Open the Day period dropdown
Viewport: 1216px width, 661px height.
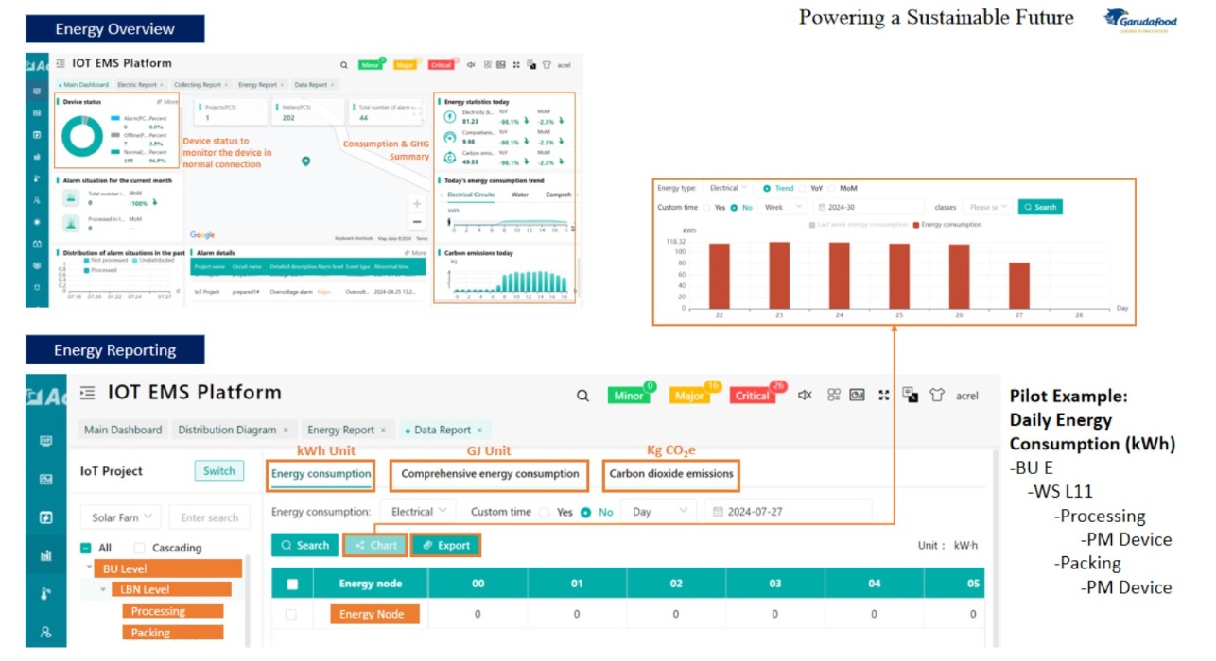coord(660,512)
